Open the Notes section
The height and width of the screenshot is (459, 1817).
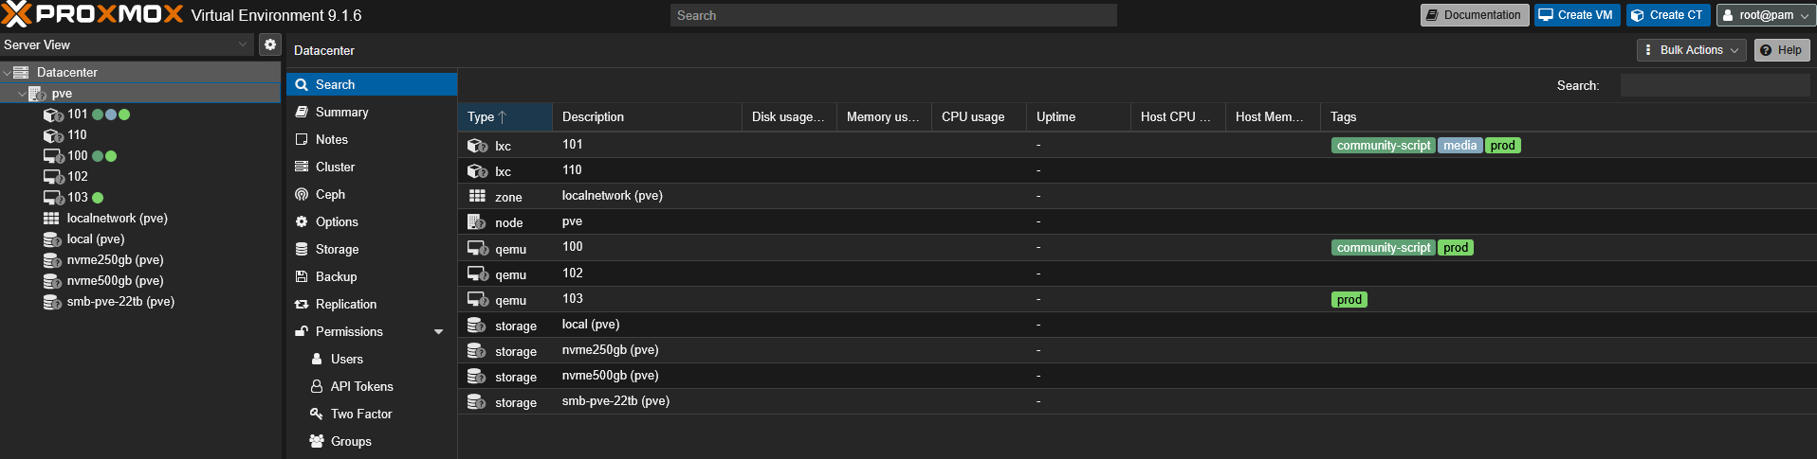[x=372, y=139]
